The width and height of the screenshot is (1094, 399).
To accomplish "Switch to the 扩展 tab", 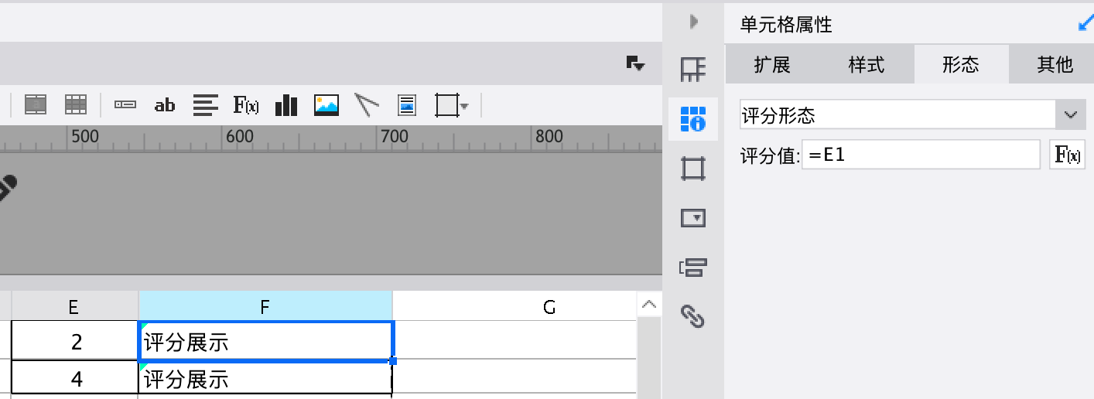I will pos(772,65).
